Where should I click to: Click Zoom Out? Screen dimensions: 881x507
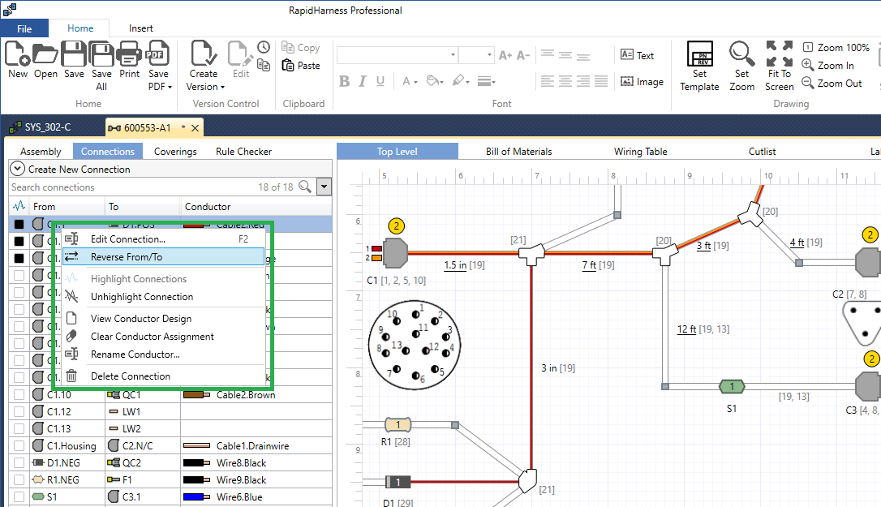point(832,84)
